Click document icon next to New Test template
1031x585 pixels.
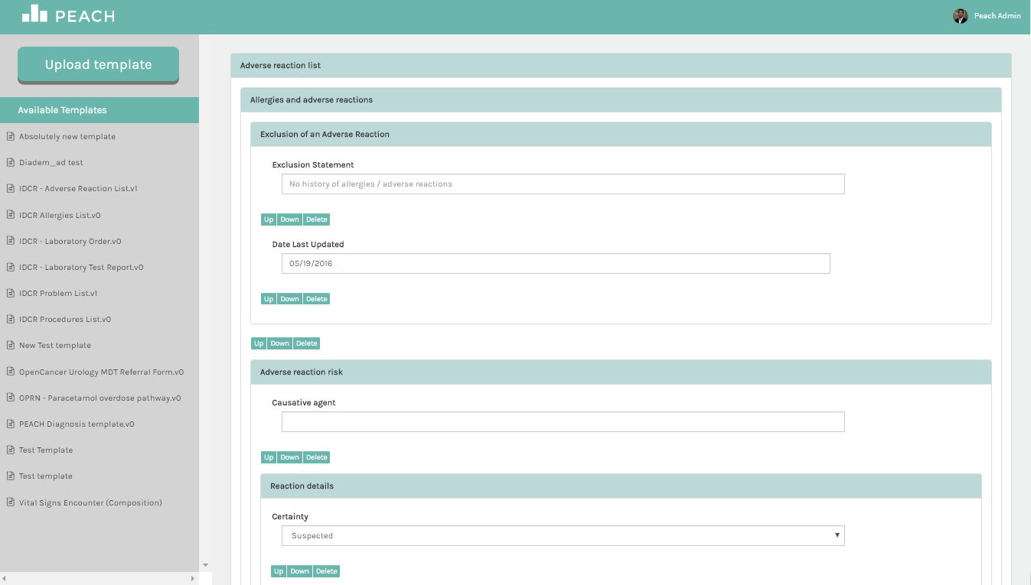click(x=11, y=346)
